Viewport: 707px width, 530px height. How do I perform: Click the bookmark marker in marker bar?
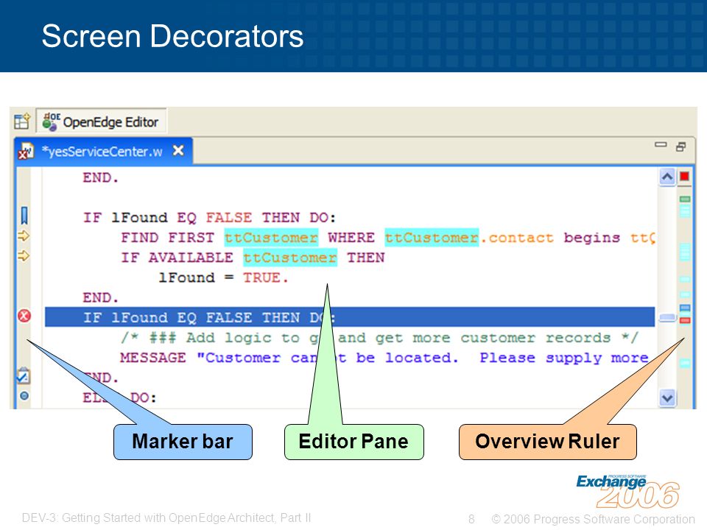[24, 216]
